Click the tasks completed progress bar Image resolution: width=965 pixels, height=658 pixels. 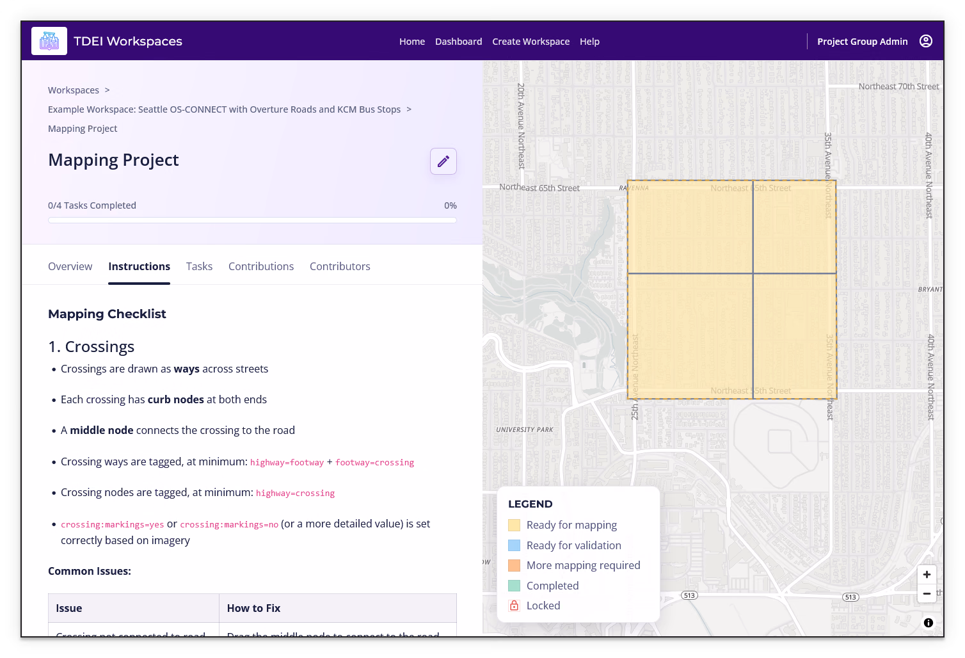252,220
